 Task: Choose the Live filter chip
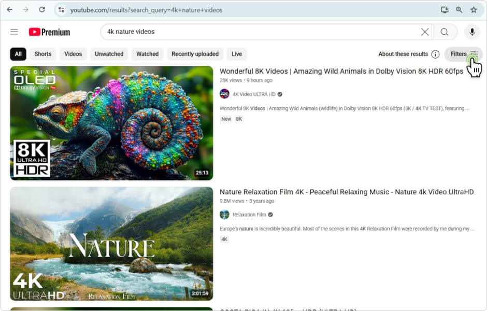tap(237, 54)
